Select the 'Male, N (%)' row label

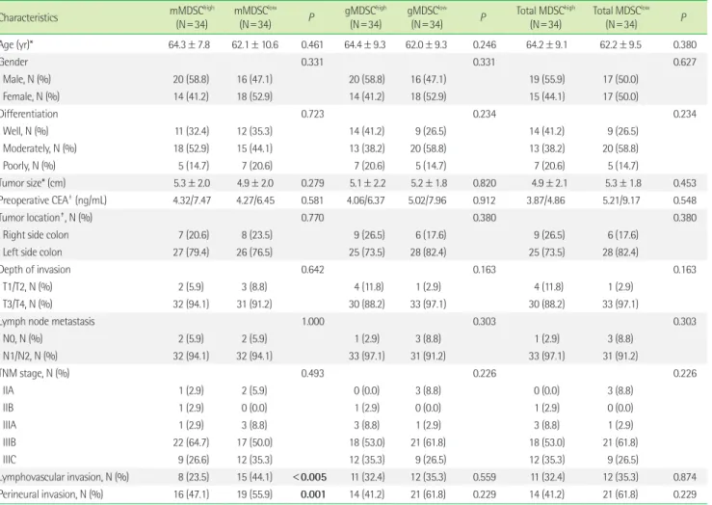tap(27, 79)
